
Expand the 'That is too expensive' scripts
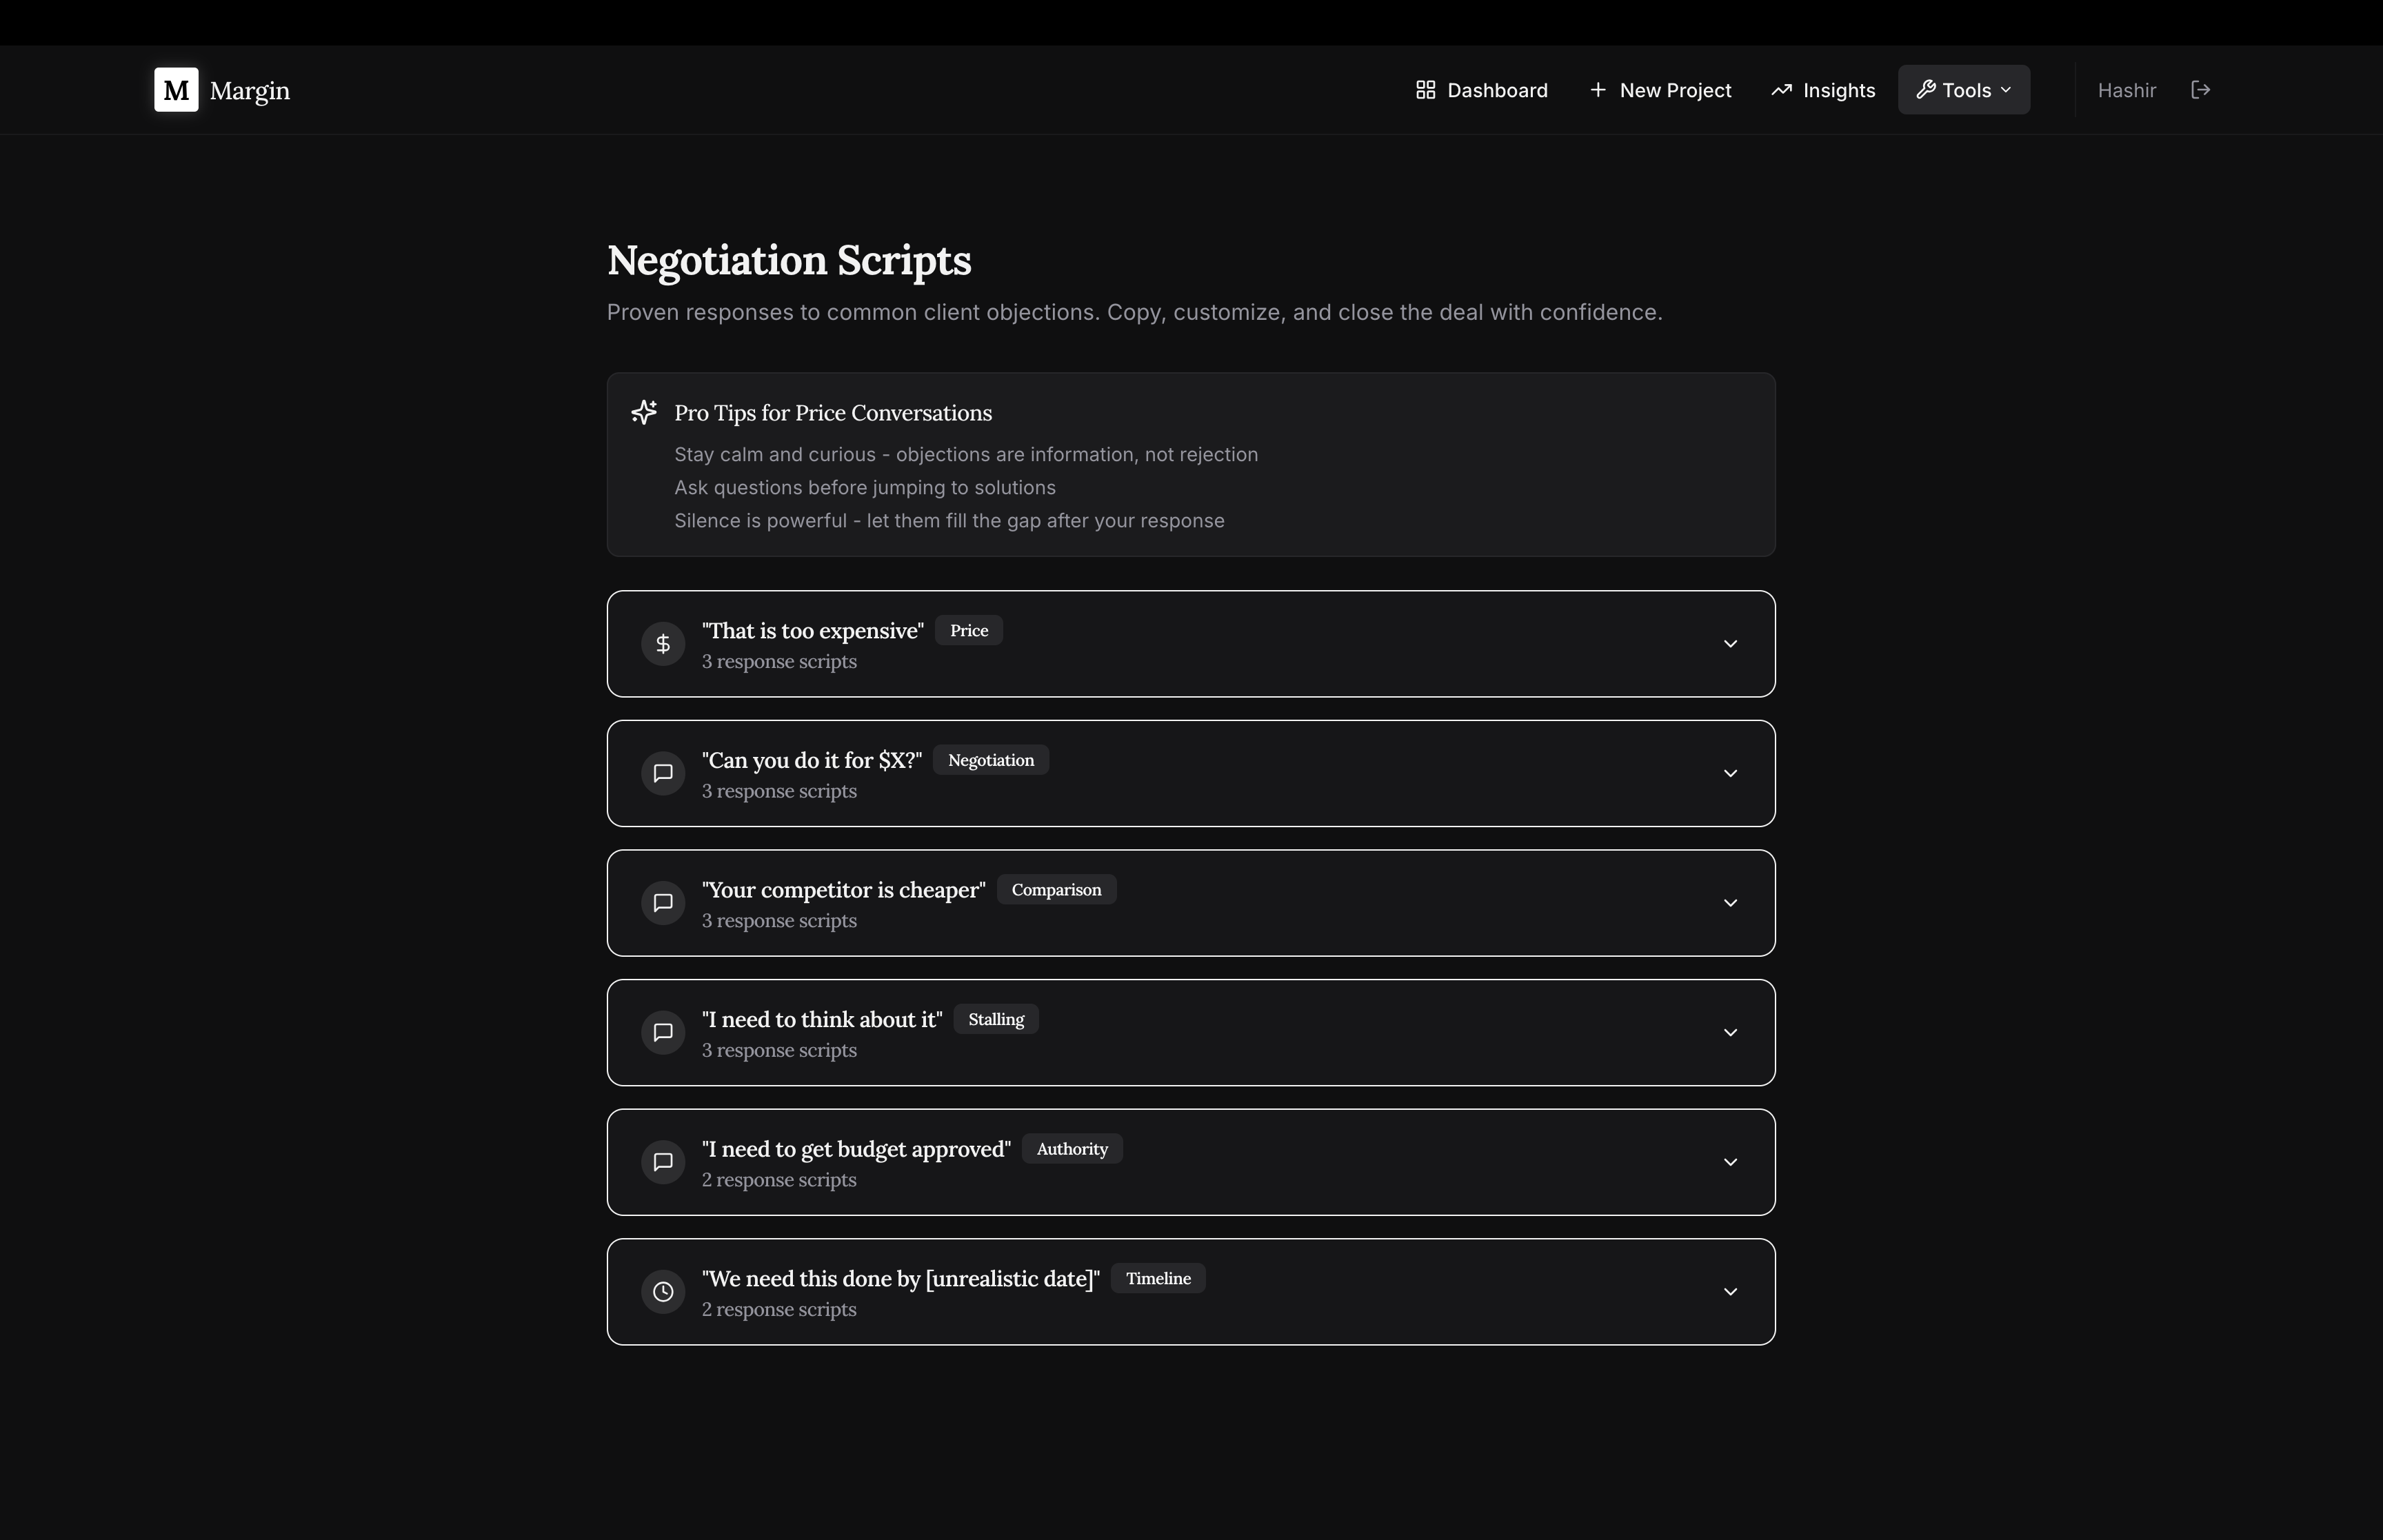coord(1730,643)
